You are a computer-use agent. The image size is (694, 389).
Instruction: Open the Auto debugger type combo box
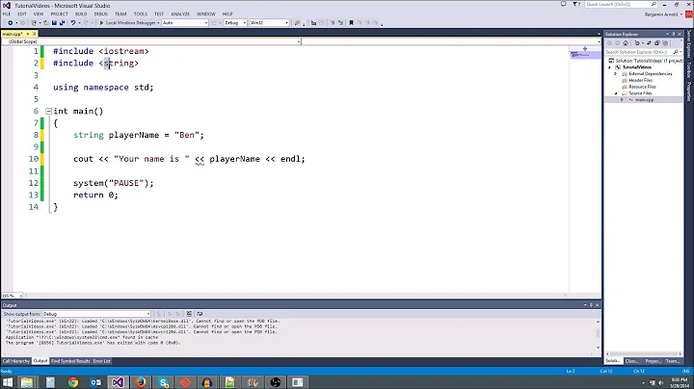[x=185, y=22]
